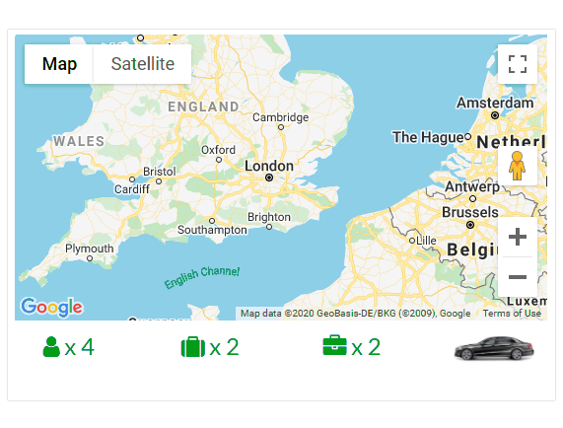Click Plymouth city marker
Viewport: 563px width, 428px height.
pyautogui.click(x=90, y=258)
